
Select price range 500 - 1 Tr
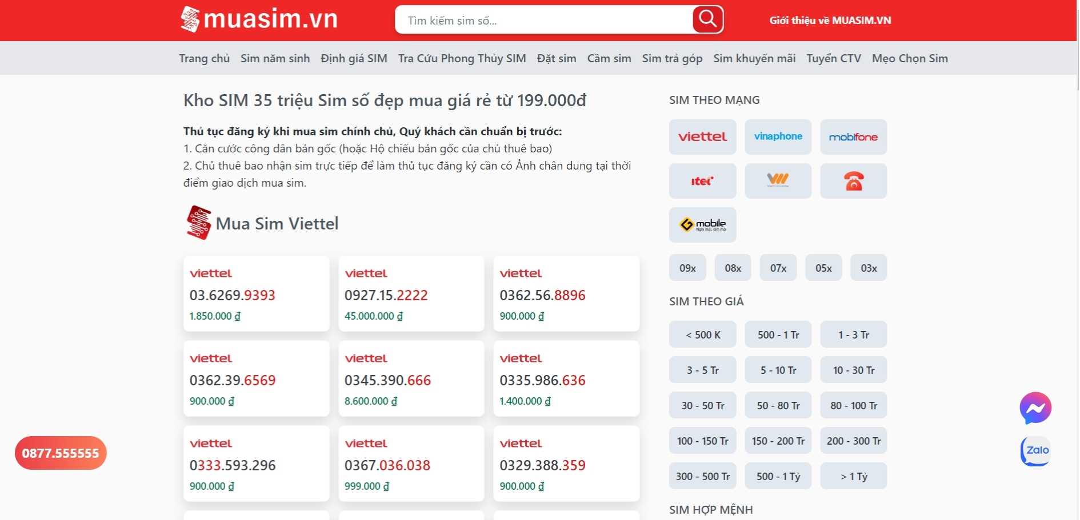click(778, 334)
